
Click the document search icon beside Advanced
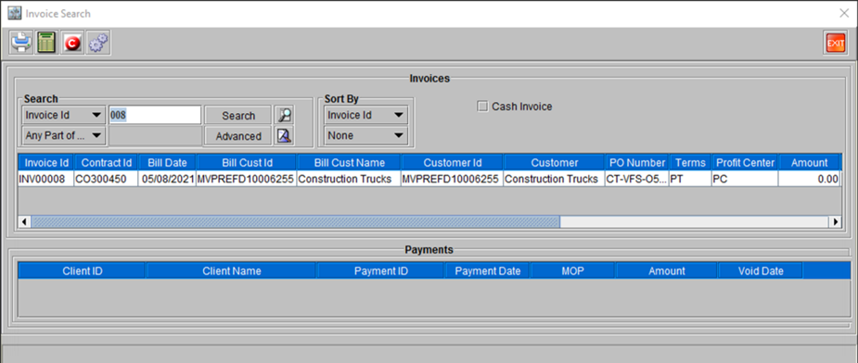pos(284,135)
